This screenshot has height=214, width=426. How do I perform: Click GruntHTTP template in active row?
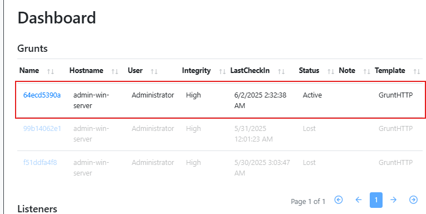coord(395,95)
